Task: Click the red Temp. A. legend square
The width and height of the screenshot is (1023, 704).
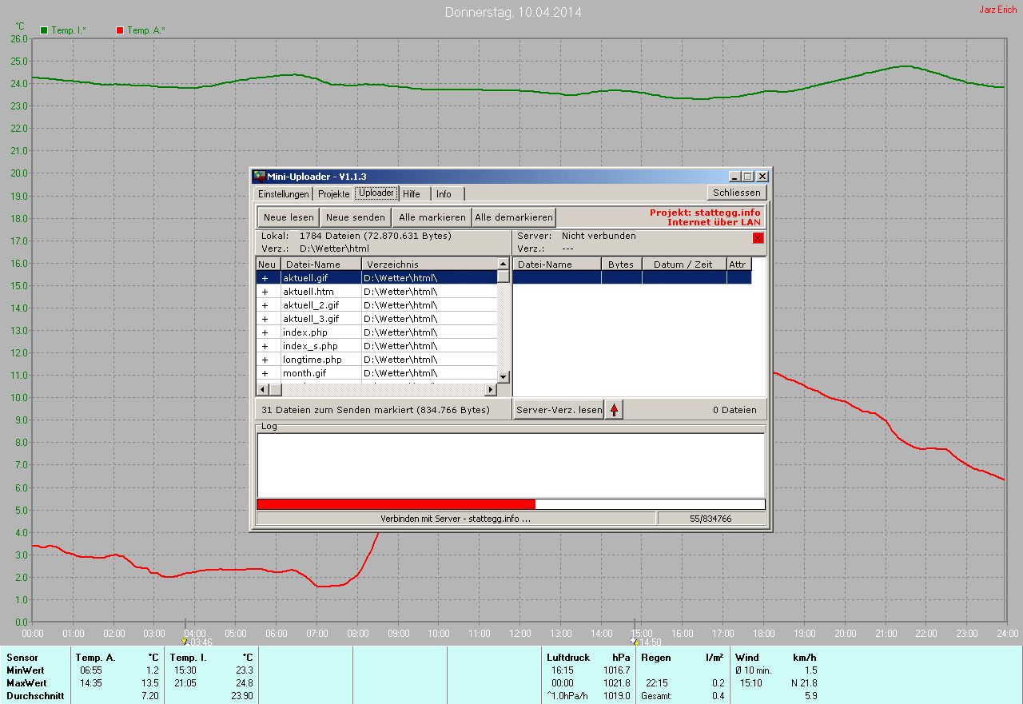Action: [120, 30]
